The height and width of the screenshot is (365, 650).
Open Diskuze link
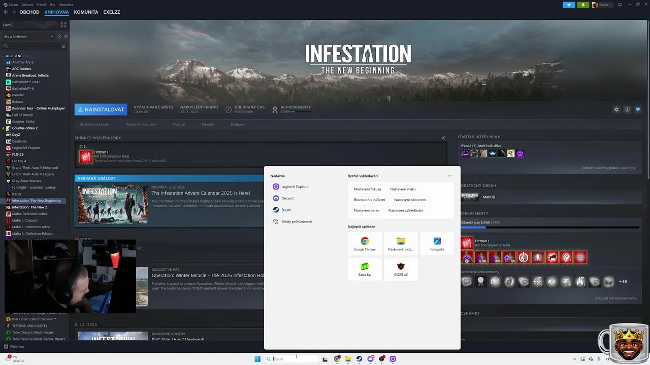coord(179,124)
